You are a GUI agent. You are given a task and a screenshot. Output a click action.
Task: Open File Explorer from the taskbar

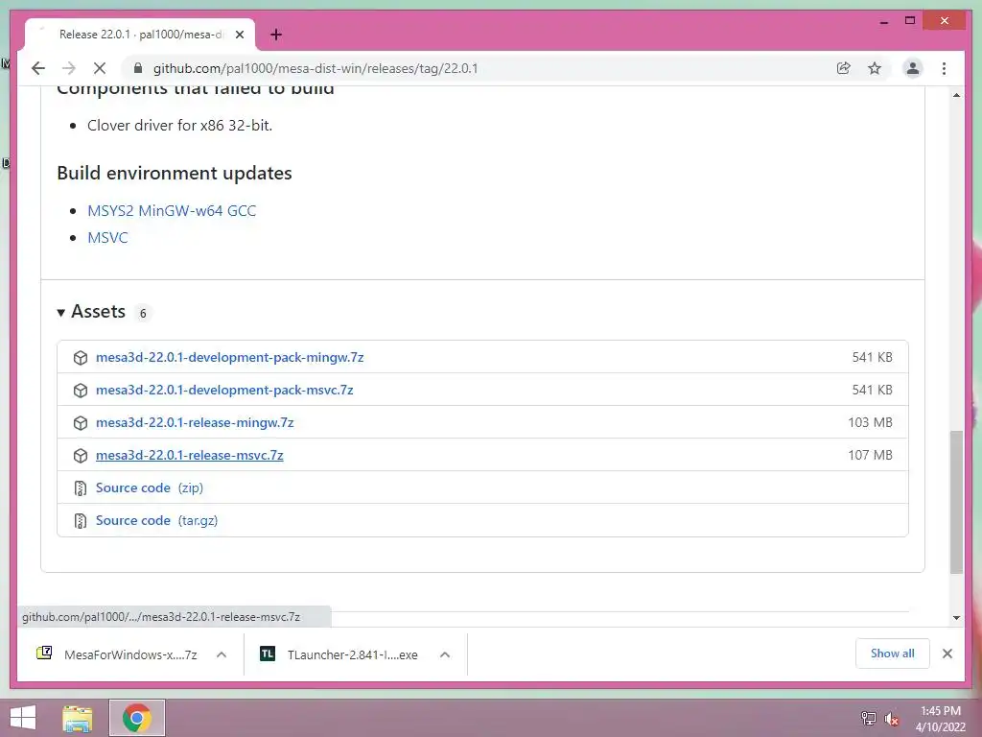(x=78, y=718)
